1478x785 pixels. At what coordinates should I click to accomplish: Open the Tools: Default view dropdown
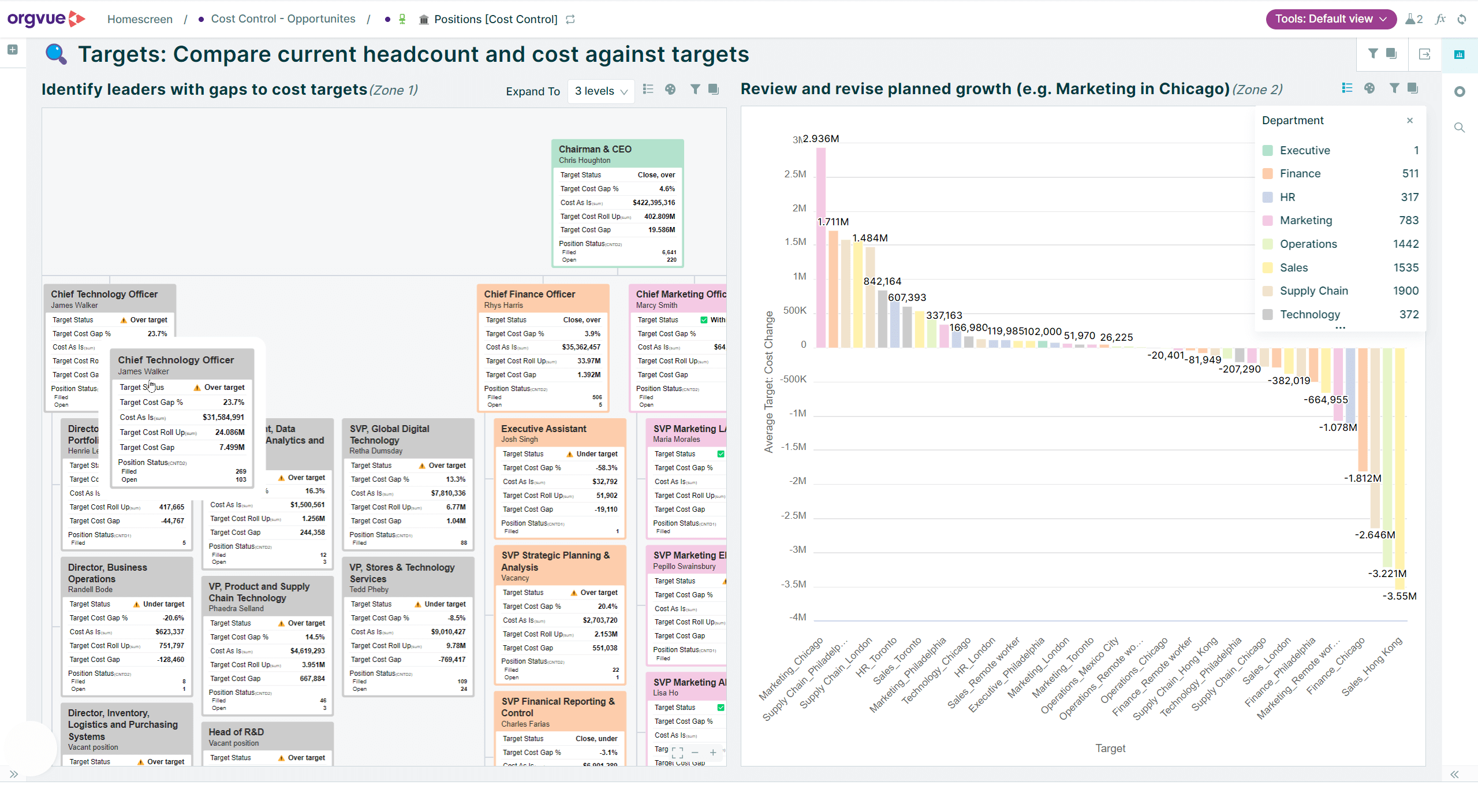(x=1330, y=19)
